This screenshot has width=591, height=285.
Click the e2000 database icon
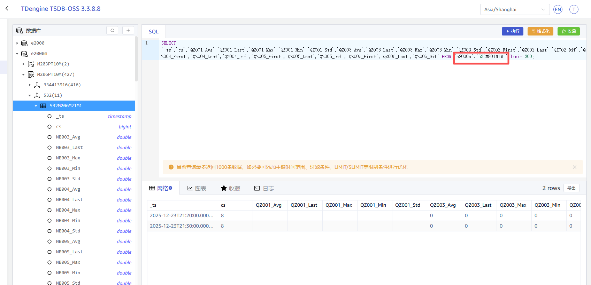pos(24,43)
